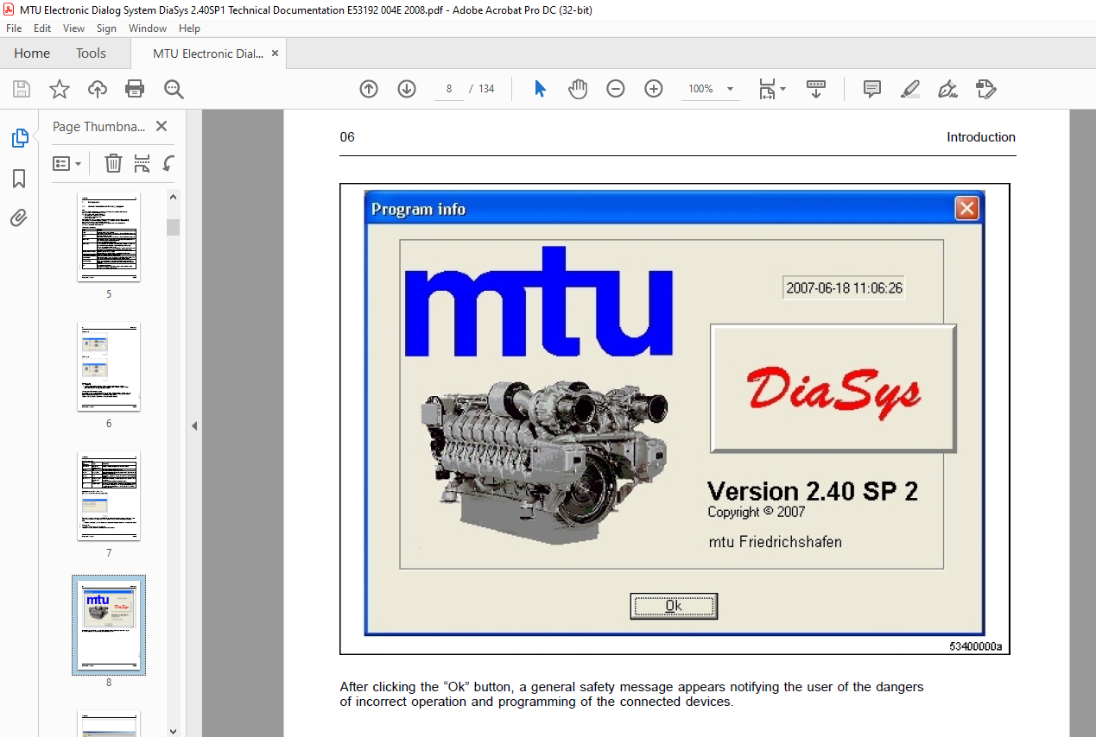Select page 7 thumbnail

point(109,495)
